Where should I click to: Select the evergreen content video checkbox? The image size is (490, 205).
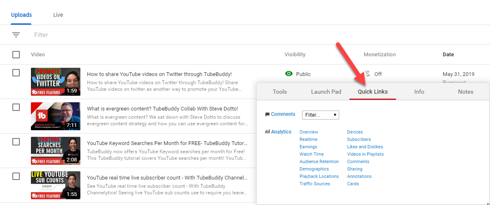(x=16, y=107)
